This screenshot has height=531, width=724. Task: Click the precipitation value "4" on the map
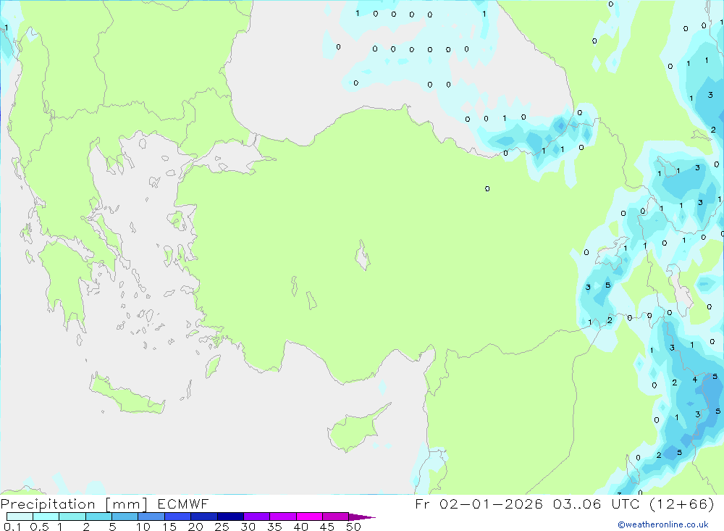pyautogui.click(x=694, y=380)
